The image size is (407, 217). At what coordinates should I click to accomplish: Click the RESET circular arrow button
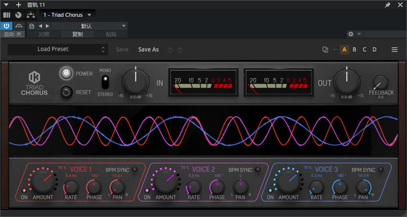click(x=66, y=93)
